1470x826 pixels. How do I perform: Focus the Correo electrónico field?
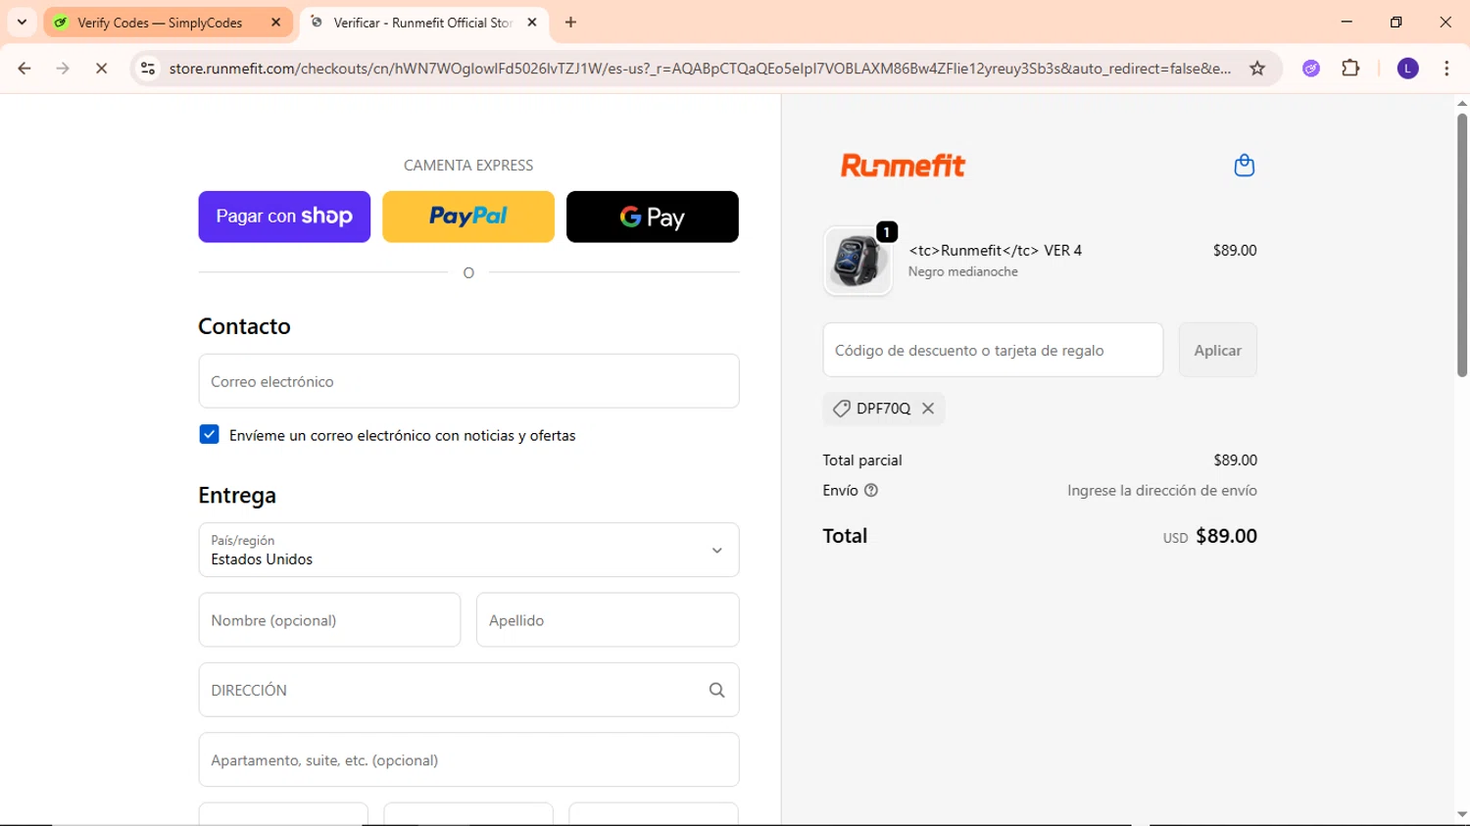(x=468, y=381)
